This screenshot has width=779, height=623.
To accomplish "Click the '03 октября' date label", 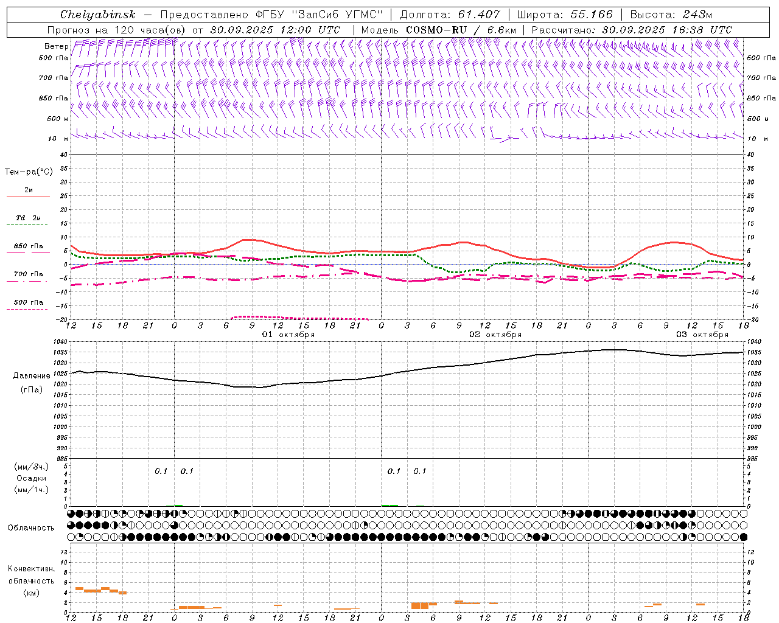I will pyautogui.click(x=702, y=335).
